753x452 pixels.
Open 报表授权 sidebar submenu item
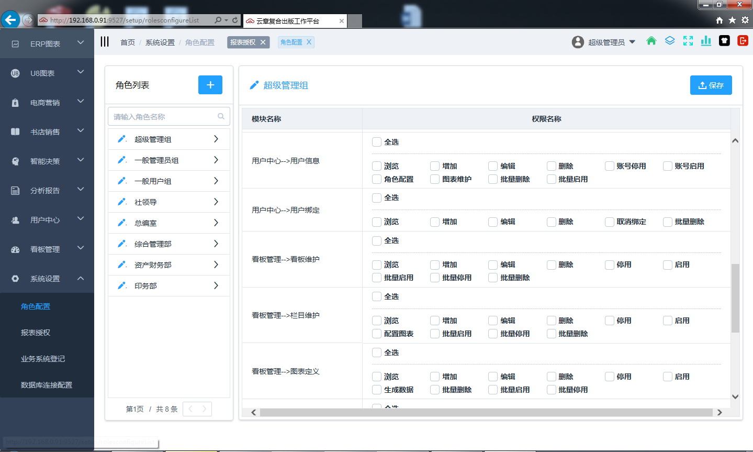36,333
